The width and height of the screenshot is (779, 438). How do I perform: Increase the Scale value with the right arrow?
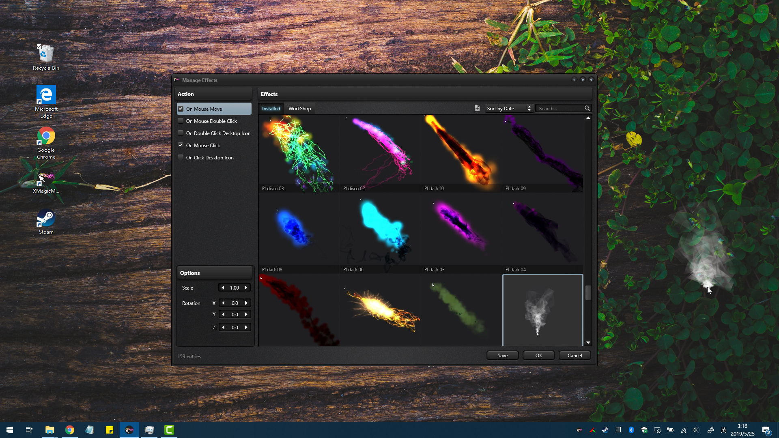click(x=246, y=288)
